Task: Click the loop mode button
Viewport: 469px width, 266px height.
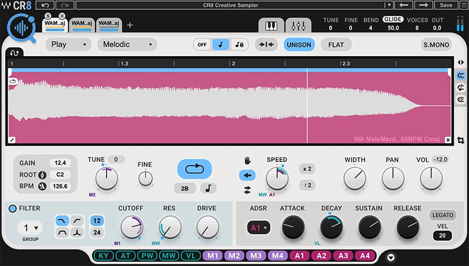Action: pos(194,169)
